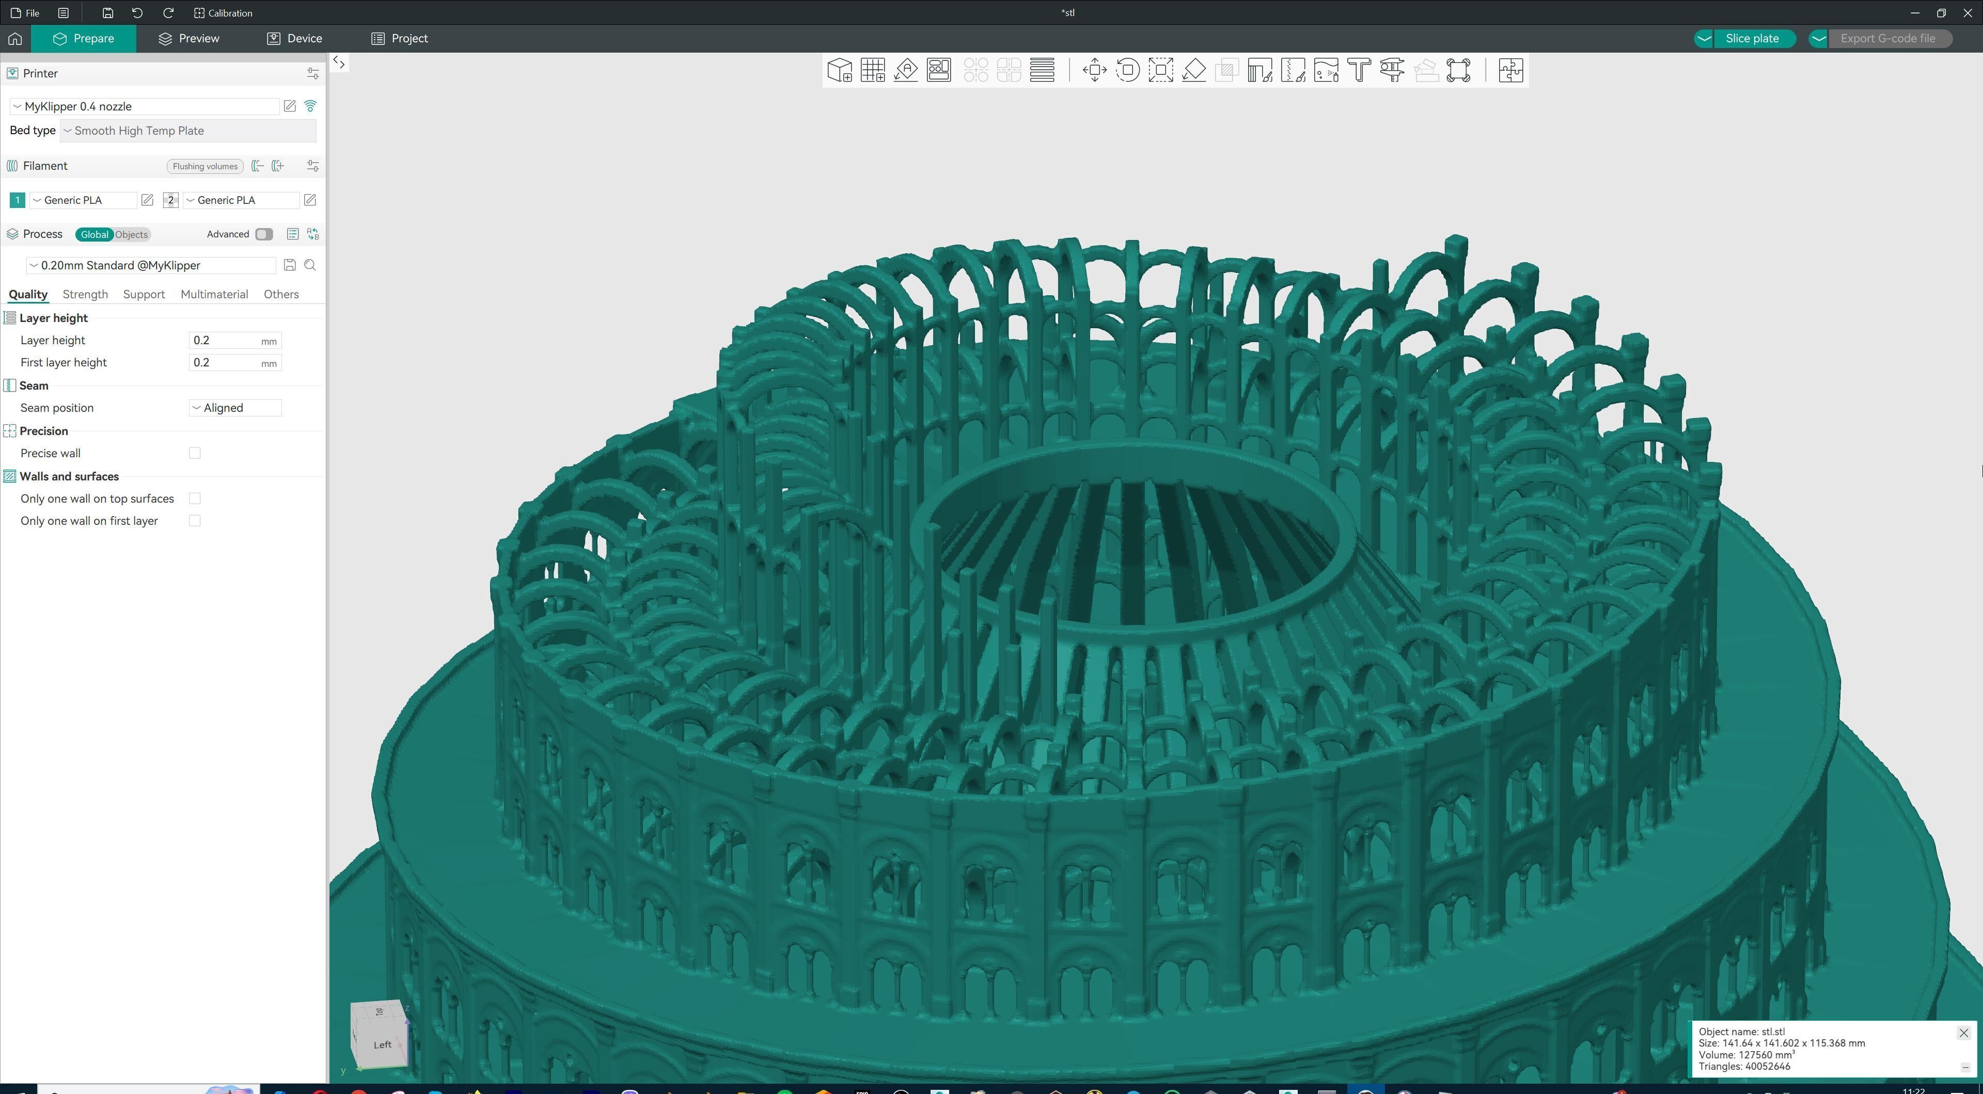1983x1094 pixels.
Task: Open the Support settings tab
Action: click(144, 295)
